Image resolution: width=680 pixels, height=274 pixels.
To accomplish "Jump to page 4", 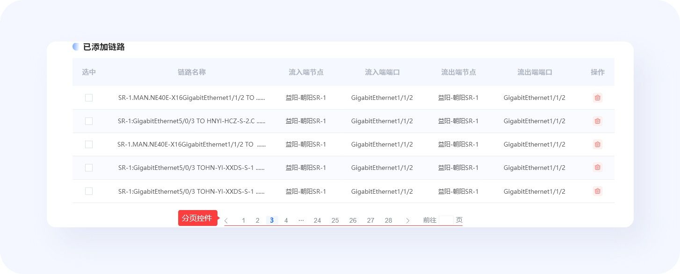I will coord(286,220).
